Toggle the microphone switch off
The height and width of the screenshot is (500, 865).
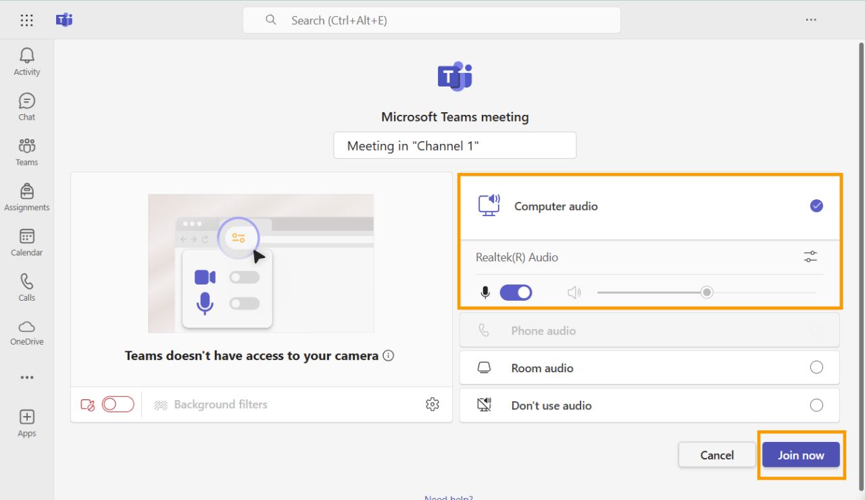516,293
